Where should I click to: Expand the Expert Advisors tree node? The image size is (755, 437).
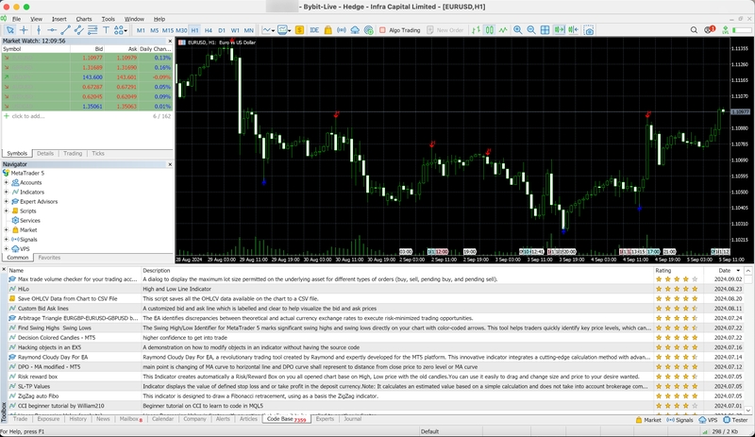tap(7, 201)
